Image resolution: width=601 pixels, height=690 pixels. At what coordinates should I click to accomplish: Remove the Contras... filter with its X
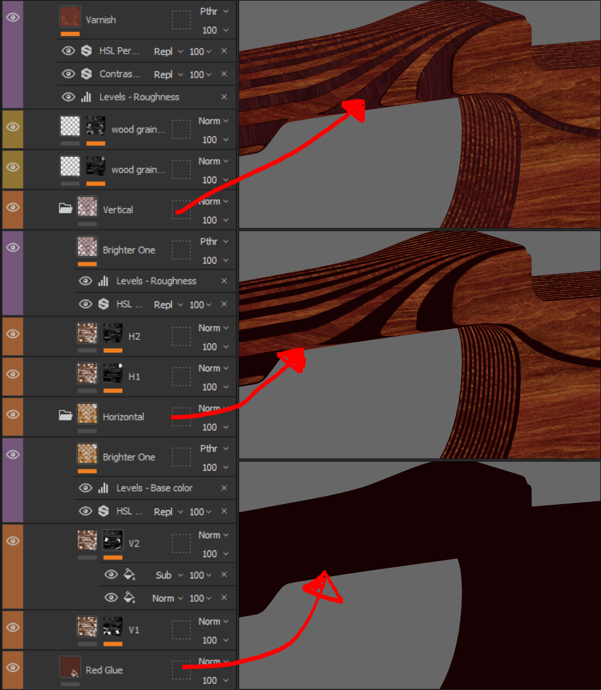(224, 74)
